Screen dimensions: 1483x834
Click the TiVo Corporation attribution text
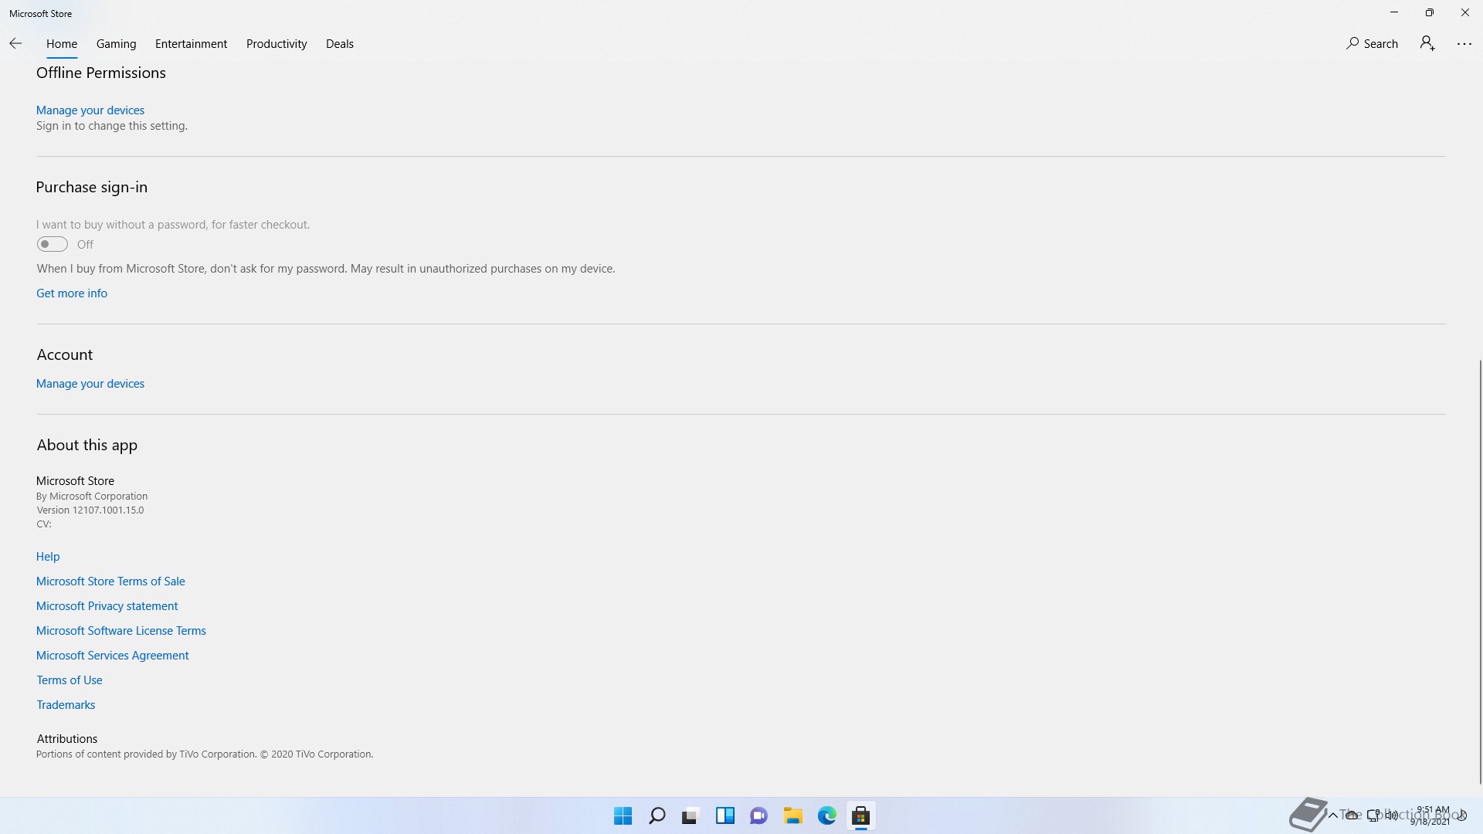[205, 754]
